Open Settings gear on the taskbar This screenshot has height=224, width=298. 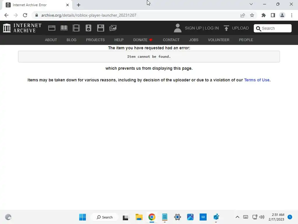[178, 217]
